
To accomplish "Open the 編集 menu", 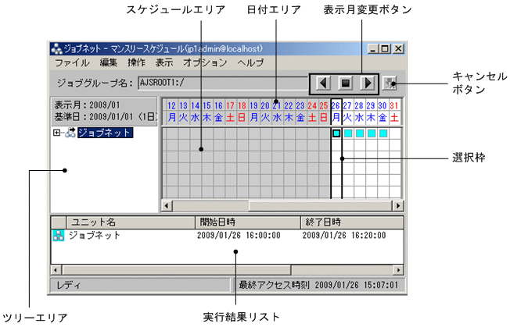I will click(x=109, y=62).
